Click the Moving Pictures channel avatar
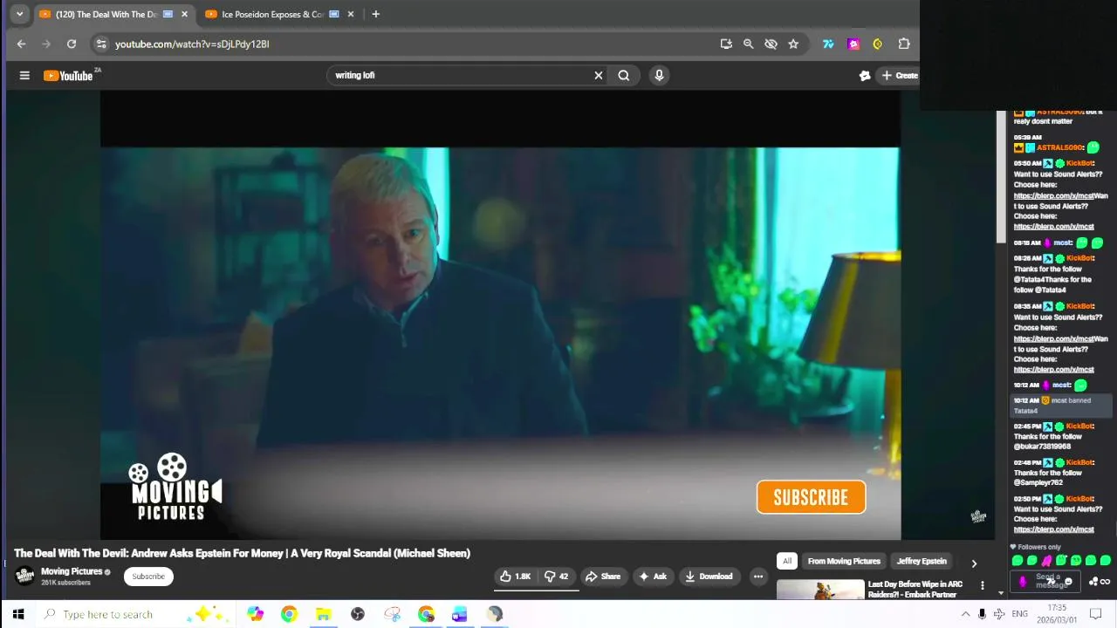The image size is (1117, 628). coord(25,576)
